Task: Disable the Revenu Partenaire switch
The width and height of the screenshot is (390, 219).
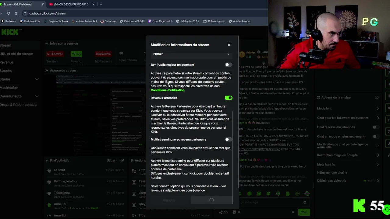Action: pos(228,98)
